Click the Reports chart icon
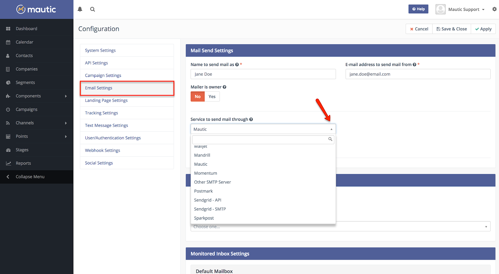499x274 pixels. tap(8, 163)
